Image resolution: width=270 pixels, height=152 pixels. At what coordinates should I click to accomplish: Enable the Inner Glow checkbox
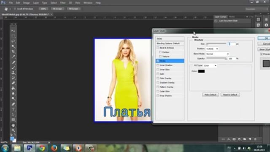[x=158, y=69]
